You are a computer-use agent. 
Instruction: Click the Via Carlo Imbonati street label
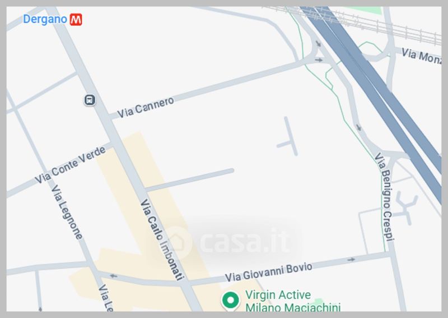pos(162,239)
